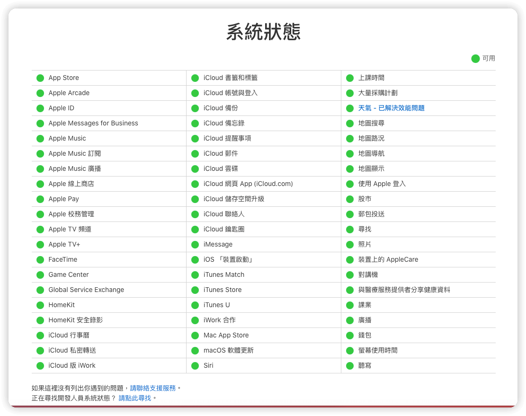This screenshot has height=416, width=526.
Task: Click the green status dot beside Apple Arcade
Action: click(x=40, y=93)
